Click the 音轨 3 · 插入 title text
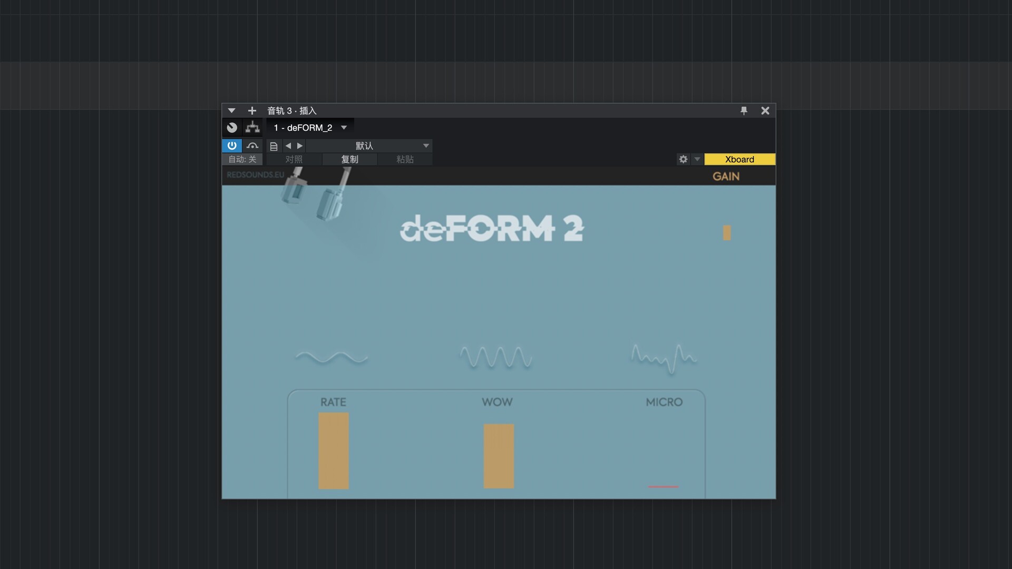This screenshot has height=569, width=1012. tap(291, 111)
